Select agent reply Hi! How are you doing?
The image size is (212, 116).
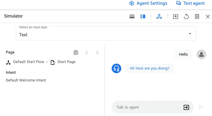click(x=150, y=68)
